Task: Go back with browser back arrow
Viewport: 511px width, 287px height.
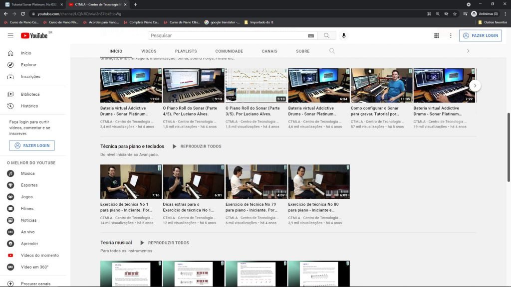Action: pos(6,13)
